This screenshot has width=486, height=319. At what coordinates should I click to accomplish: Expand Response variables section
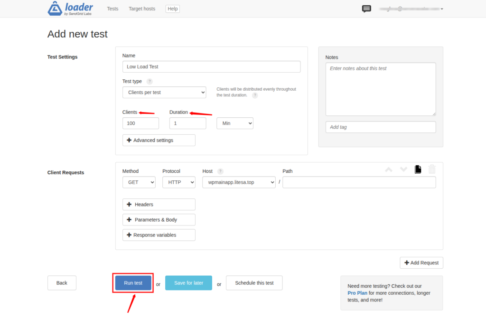(159, 235)
